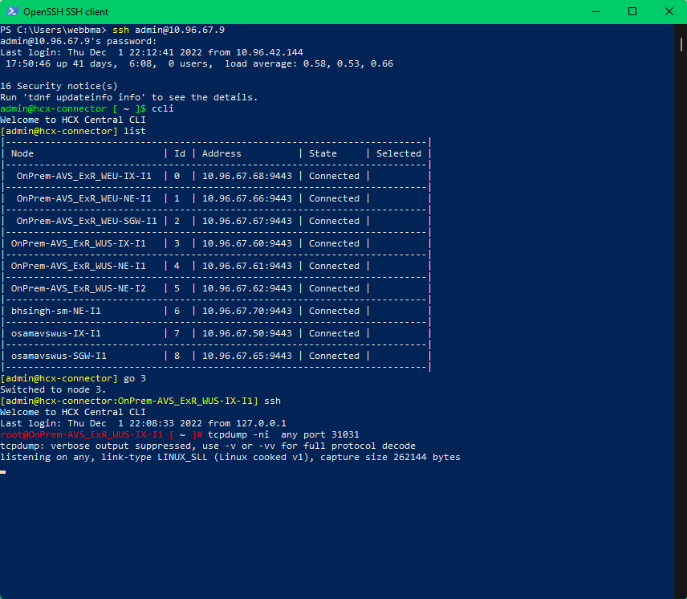687x599 pixels.
Task: Click the 'OpenSSH SSH client' window title
Action: [66, 12]
